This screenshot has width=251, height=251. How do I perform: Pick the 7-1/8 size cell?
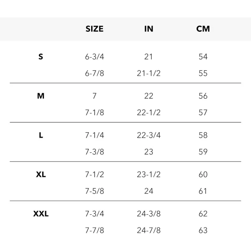tap(94, 113)
